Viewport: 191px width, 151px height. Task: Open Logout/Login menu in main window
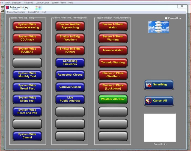(43, 2)
